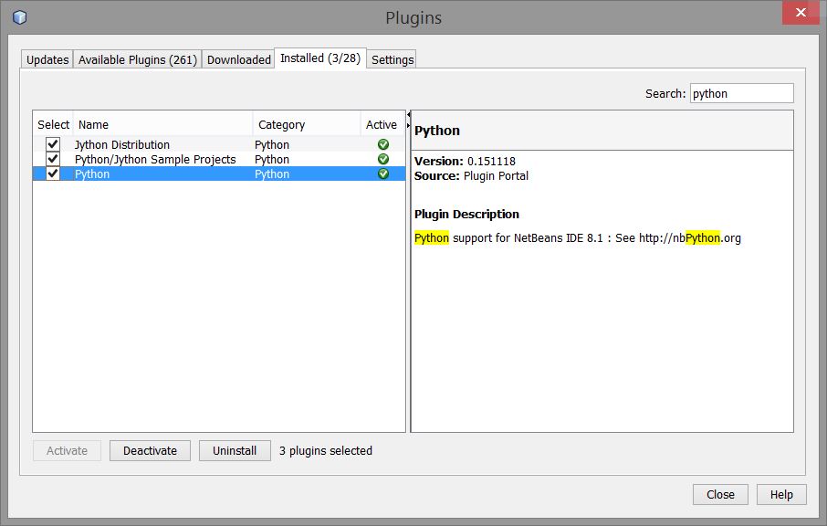Screen dimensions: 827x526
Task: Click the green active icon for Python/Jython Sample Projects
Action: click(383, 159)
